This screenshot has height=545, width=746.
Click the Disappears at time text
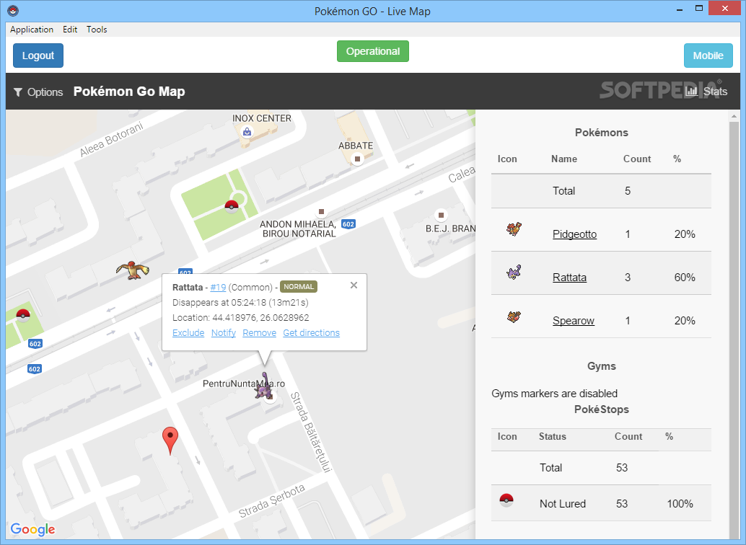(240, 303)
